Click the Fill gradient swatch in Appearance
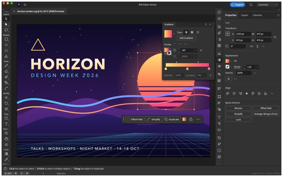 (227, 61)
